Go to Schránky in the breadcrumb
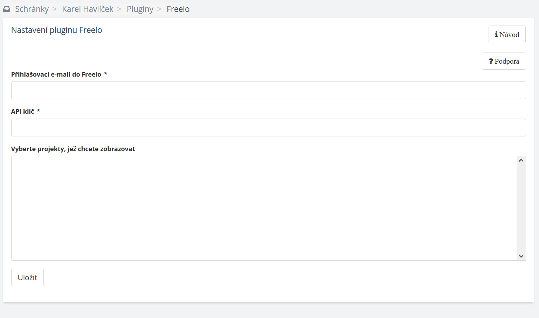This screenshot has height=318, width=539. pos(32,9)
